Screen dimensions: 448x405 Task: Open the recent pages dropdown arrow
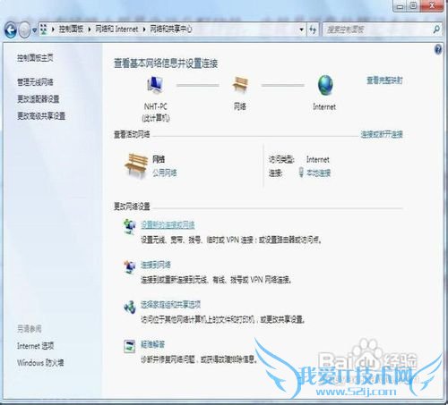[35, 30]
